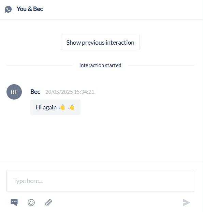Click the WhatsApp channel icon in header

pyautogui.click(x=8, y=9)
